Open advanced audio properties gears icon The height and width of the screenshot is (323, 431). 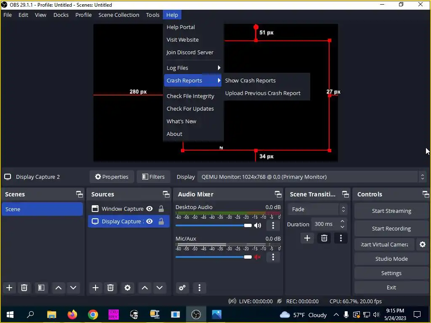pos(182,288)
